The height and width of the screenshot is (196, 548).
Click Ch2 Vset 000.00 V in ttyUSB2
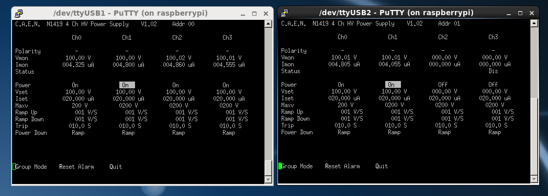(444, 91)
